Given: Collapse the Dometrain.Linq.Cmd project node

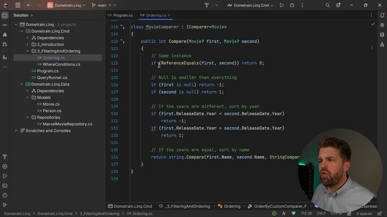Looking at the screenshot, I should [x=22, y=31].
